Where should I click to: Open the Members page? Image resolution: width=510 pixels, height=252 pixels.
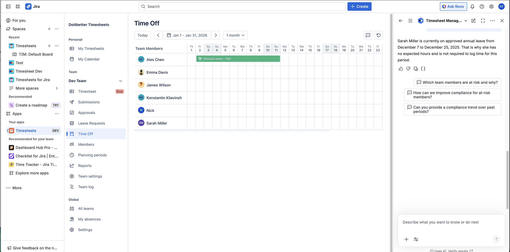pos(96,144)
